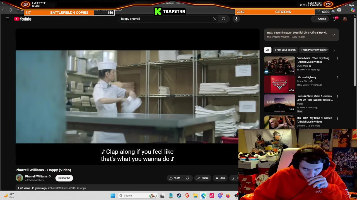Reload the browser page
This screenshot has width=357, height=200.
point(11,10)
